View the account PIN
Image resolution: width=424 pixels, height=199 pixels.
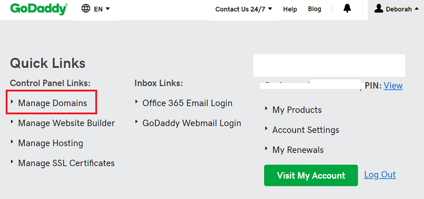(x=393, y=86)
